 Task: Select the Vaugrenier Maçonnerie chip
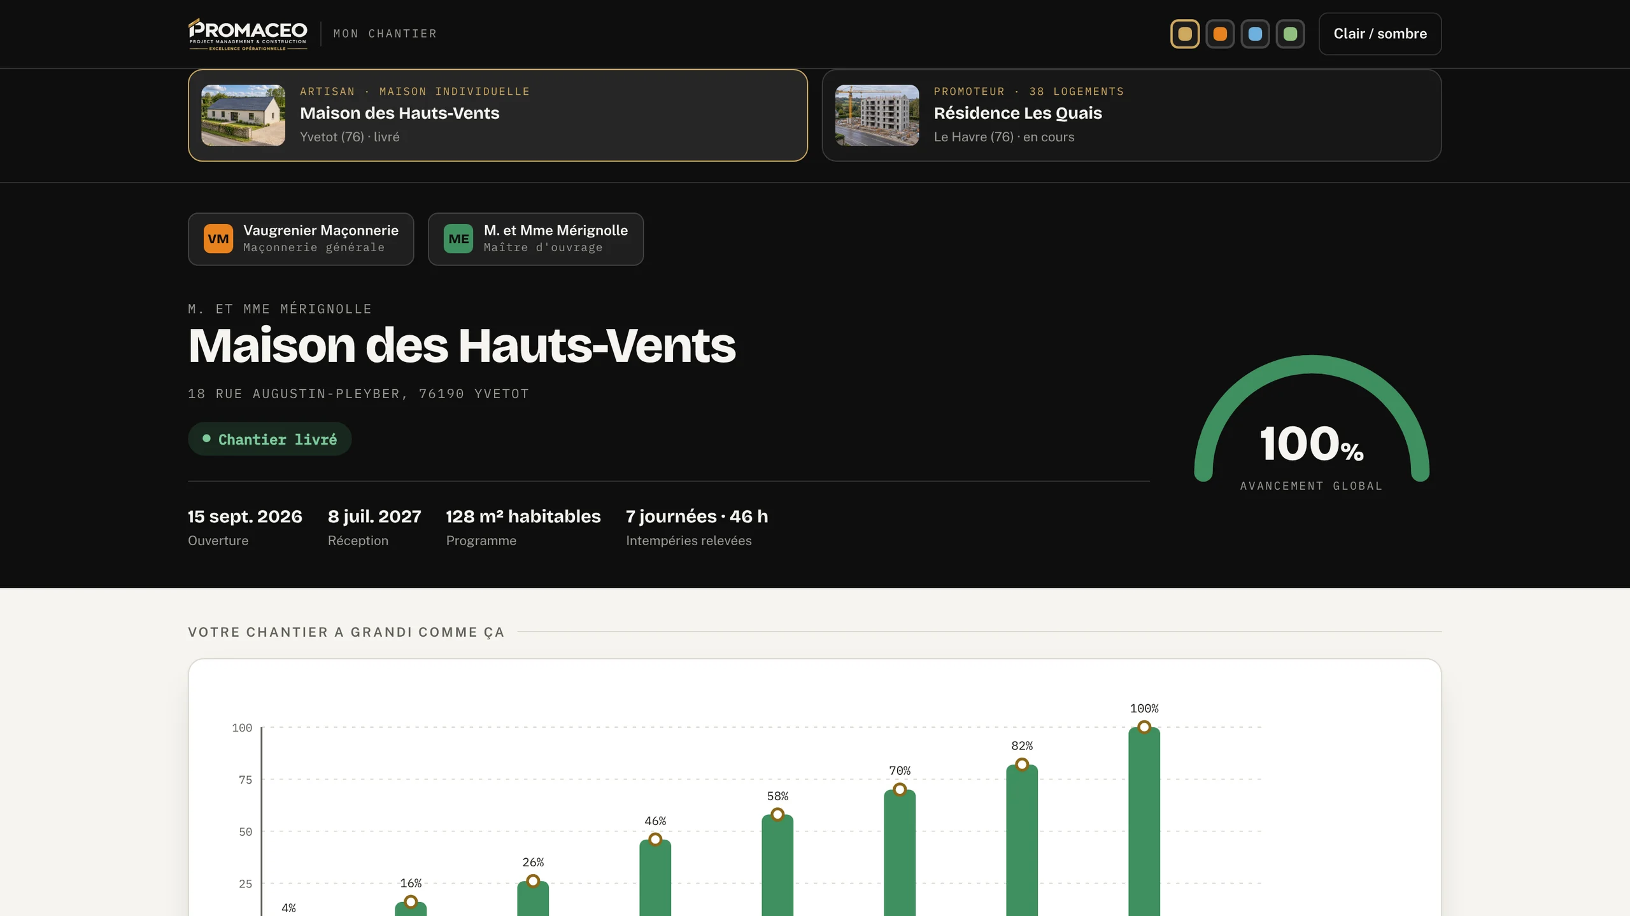point(301,239)
